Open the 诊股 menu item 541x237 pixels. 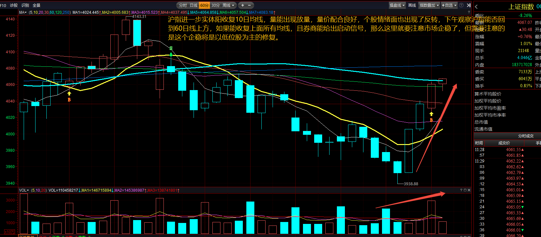click(x=14, y=5)
